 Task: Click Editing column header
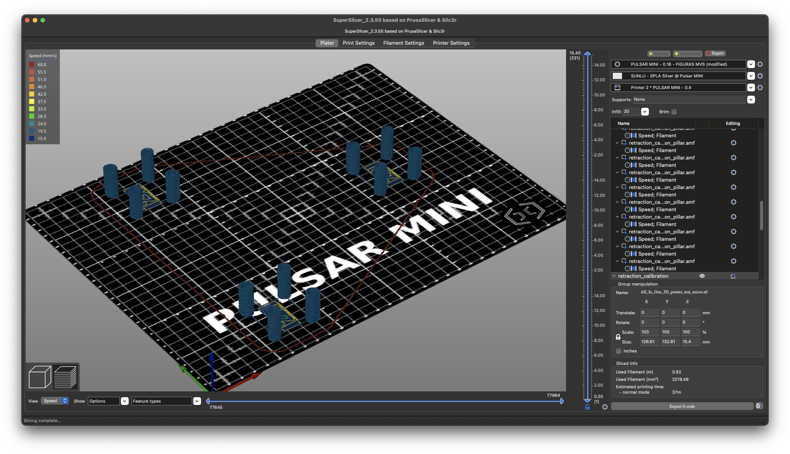coord(733,123)
